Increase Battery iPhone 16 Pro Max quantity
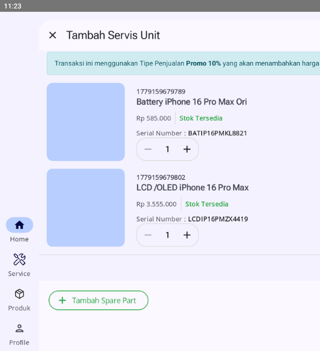 (187, 149)
